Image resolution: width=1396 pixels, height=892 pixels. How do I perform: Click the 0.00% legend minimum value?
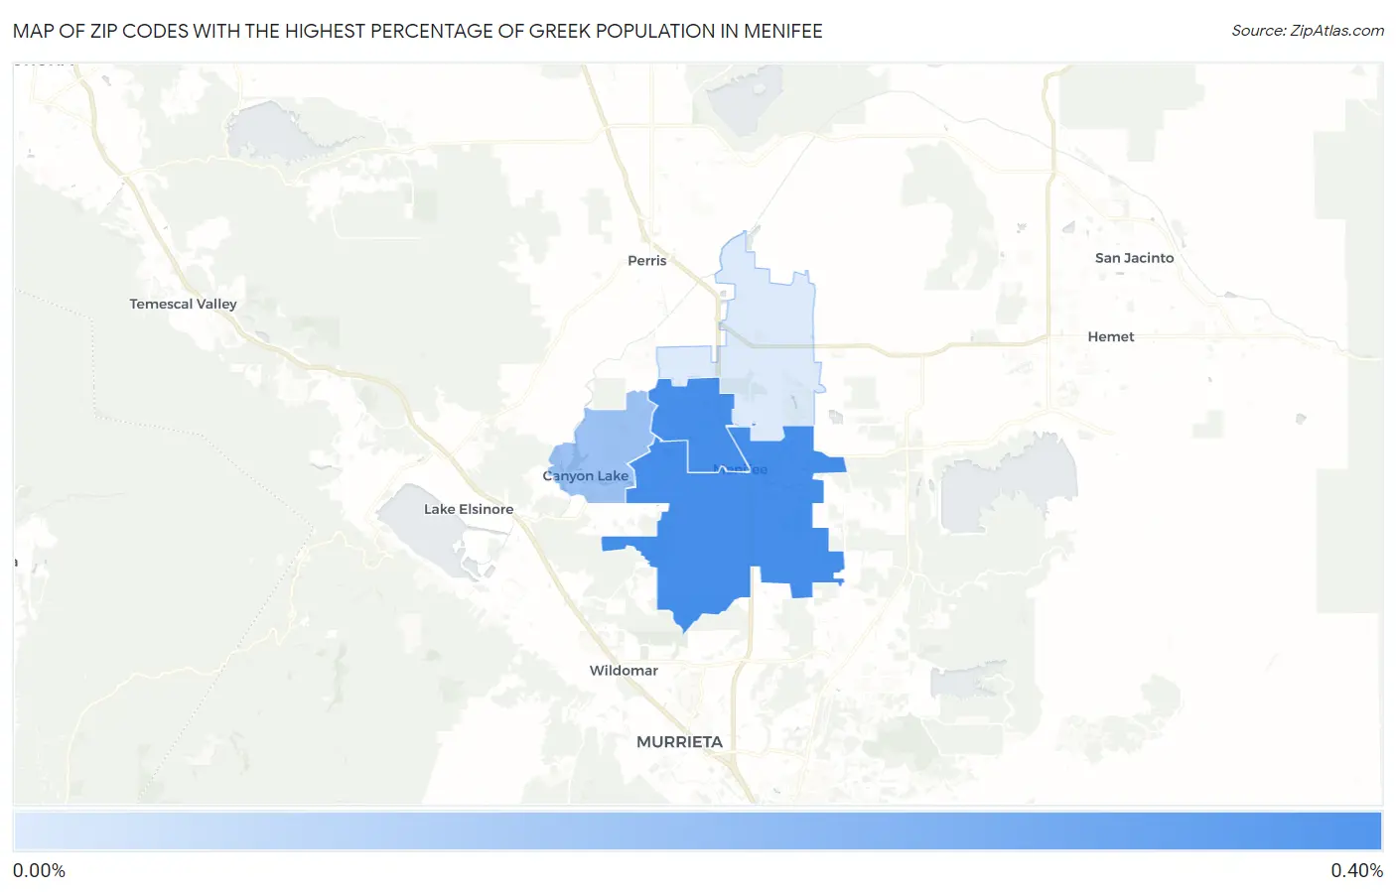[x=39, y=870]
